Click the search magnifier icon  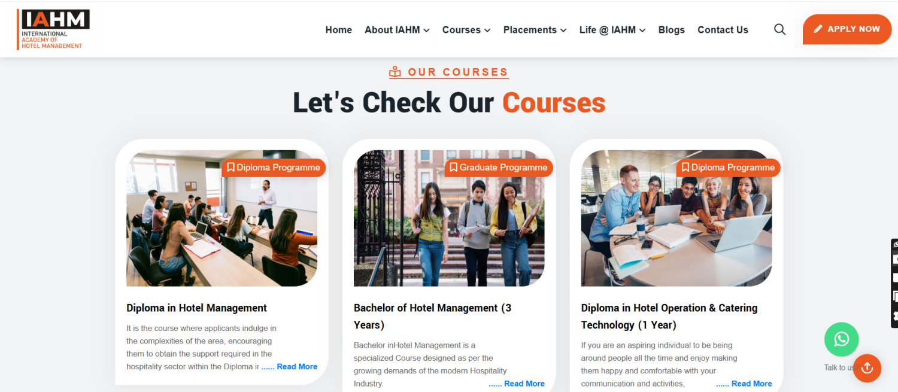click(x=779, y=29)
